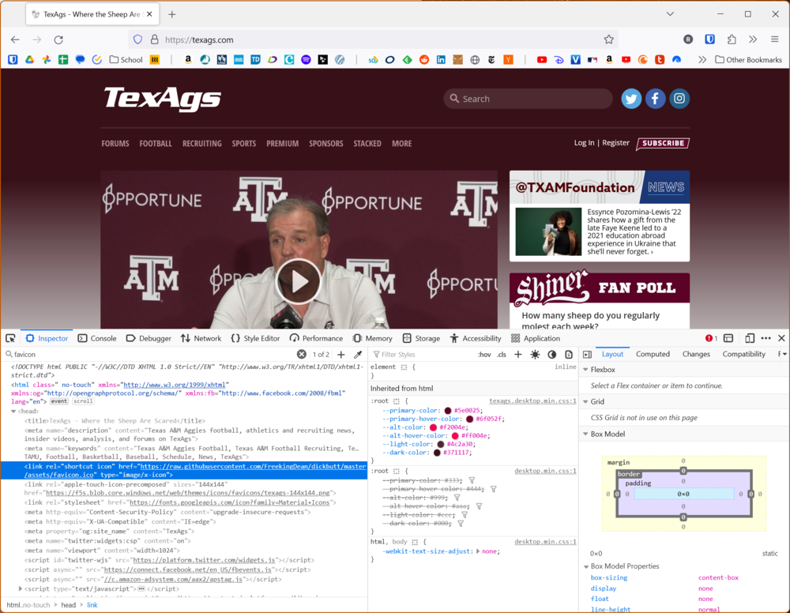This screenshot has width=790, height=613.
Task: Click the element picker icon in DevTools
Action: [10, 338]
